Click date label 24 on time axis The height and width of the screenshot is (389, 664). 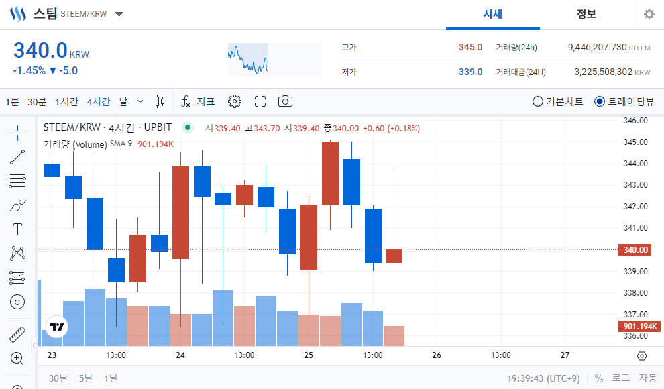coord(180,355)
